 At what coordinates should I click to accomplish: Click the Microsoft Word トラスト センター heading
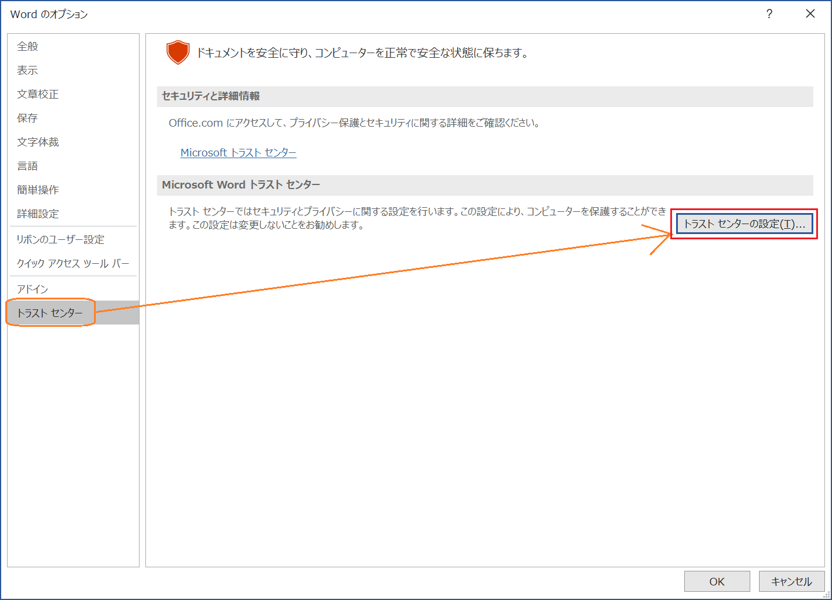tap(241, 185)
